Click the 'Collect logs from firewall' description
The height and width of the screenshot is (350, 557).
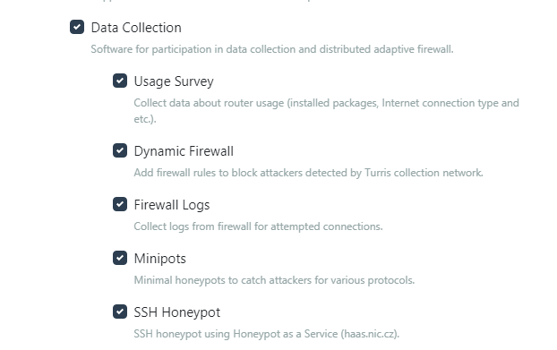point(258,226)
